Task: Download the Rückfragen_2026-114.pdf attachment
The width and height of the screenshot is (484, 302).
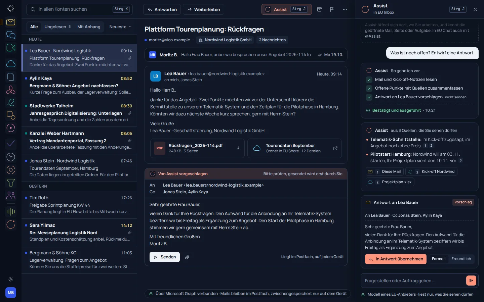Action: (x=238, y=148)
